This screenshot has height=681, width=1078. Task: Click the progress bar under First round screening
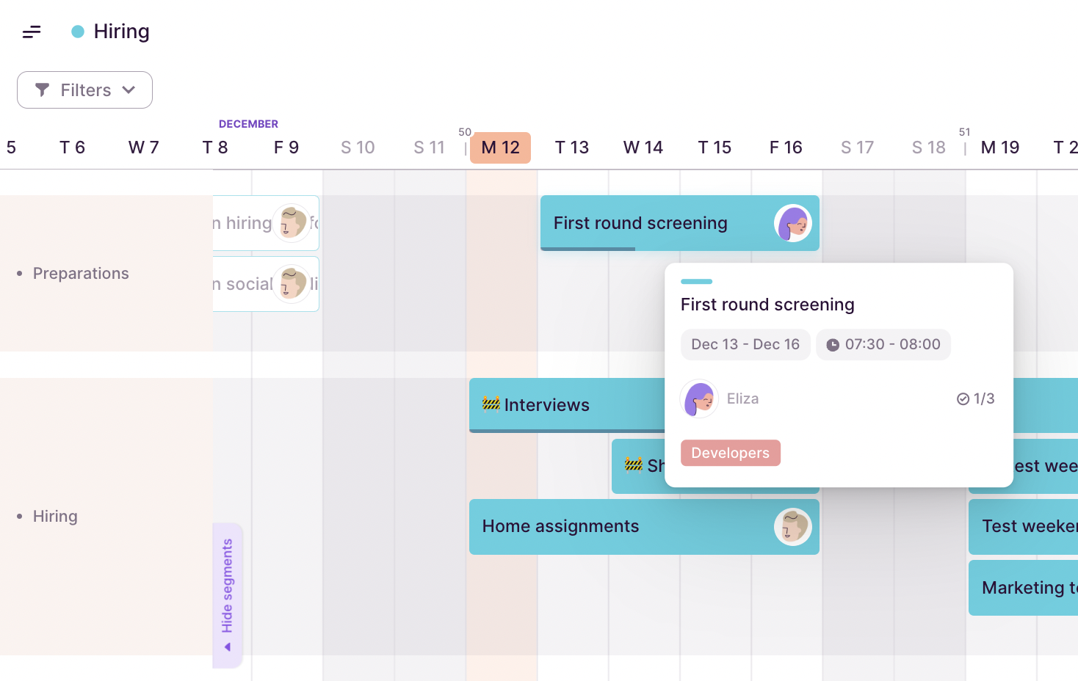[587, 249]
